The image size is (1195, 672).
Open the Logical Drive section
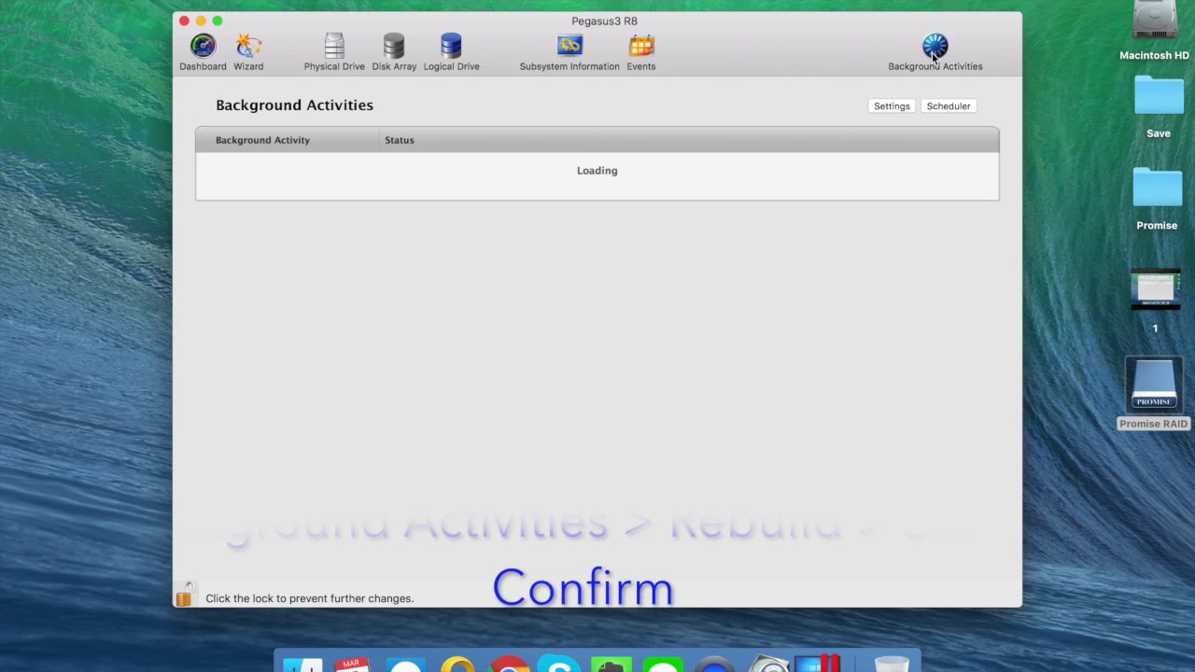point(451,52)
